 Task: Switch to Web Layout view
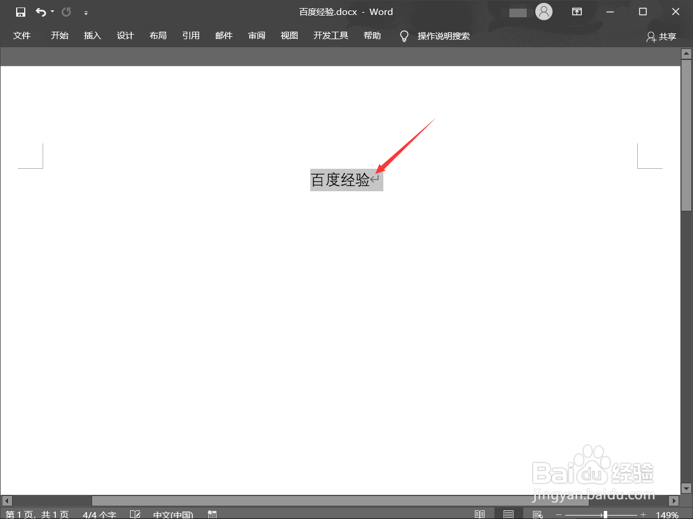pos(538,514)
